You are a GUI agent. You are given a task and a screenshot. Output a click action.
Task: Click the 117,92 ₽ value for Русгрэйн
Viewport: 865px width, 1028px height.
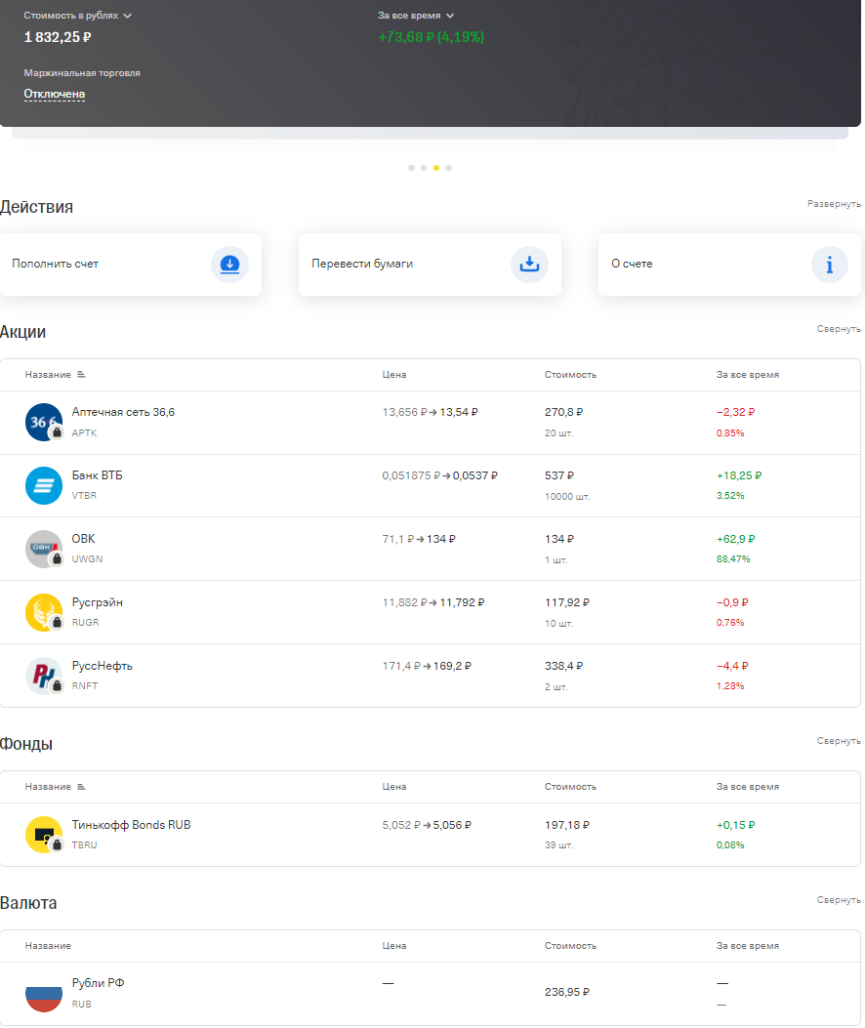pyautogui.click(x=566, y=602)
